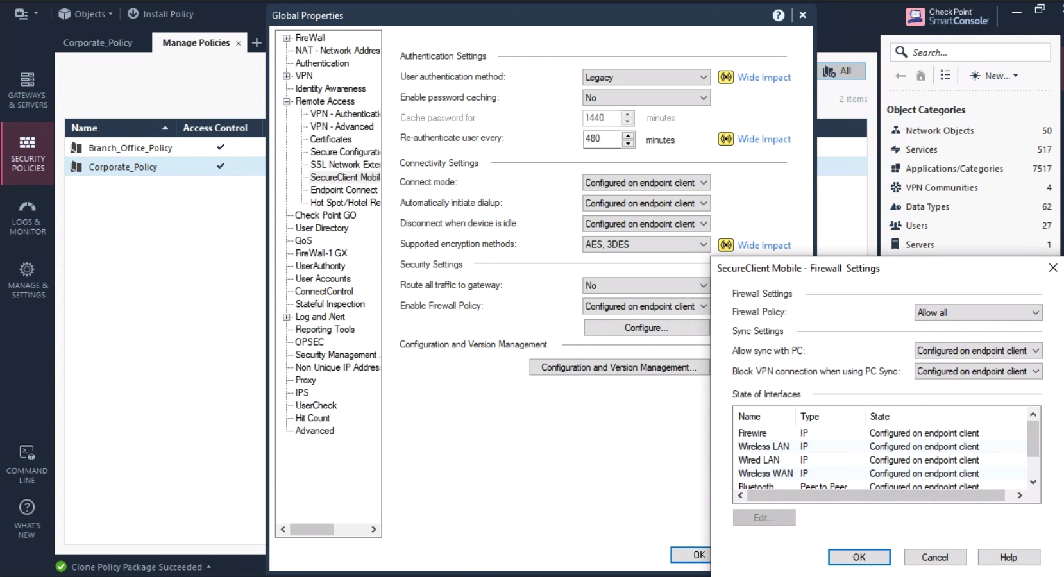Click the Global Properties help icon

[x=778, y=15]
